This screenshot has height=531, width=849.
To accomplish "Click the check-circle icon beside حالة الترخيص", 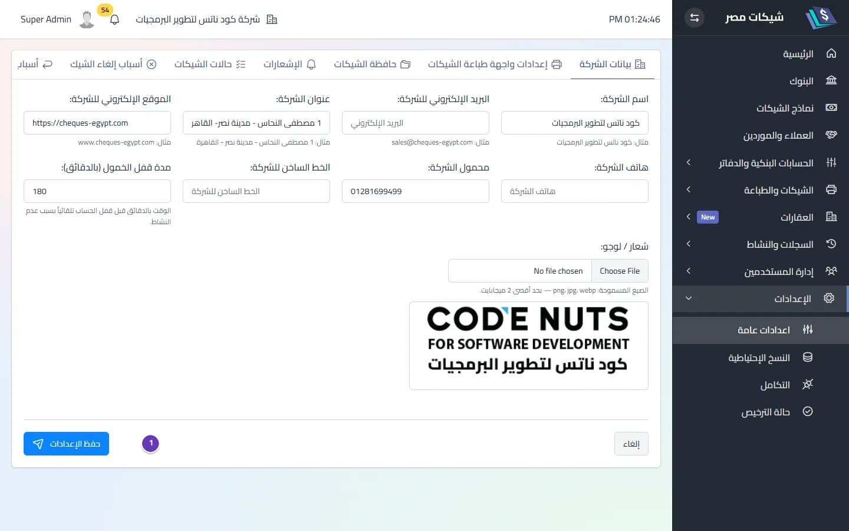I will click(808, 411).
